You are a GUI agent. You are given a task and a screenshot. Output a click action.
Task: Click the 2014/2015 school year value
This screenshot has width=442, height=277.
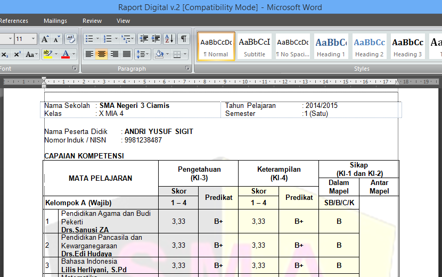321,106
